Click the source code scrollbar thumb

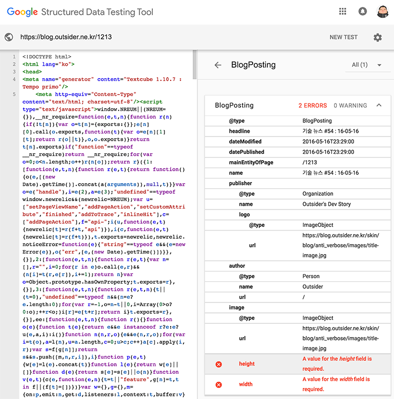click(194, 65)
